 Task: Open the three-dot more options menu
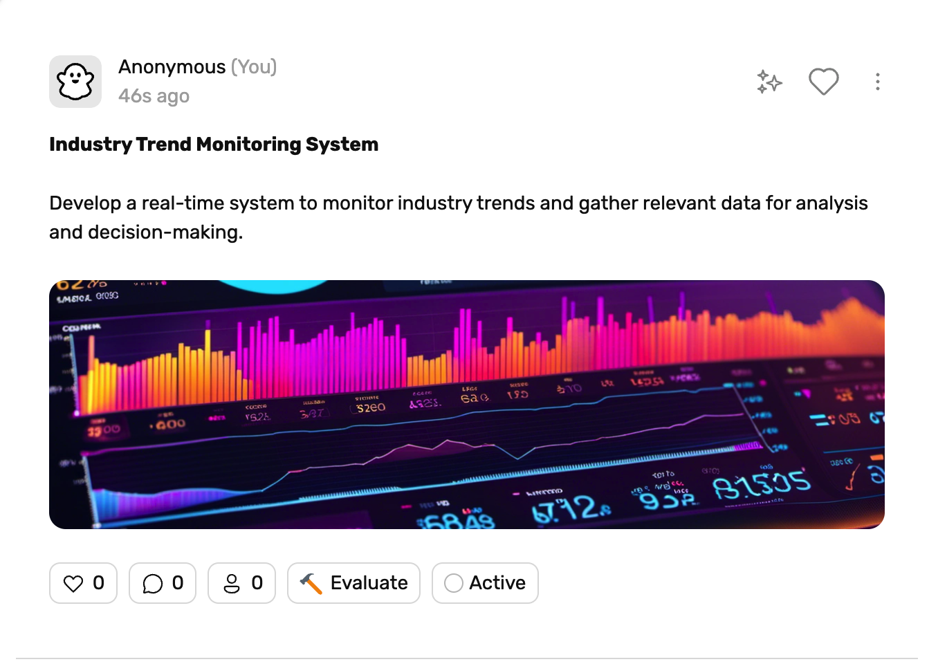point(877,82)
